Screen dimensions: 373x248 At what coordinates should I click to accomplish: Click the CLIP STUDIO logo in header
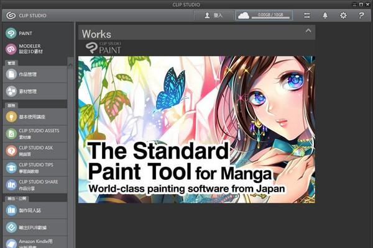(x=26, y=15)
